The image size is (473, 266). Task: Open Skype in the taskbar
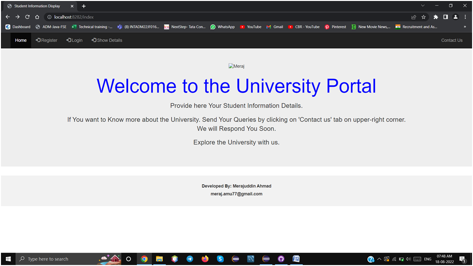pos(220,259)
